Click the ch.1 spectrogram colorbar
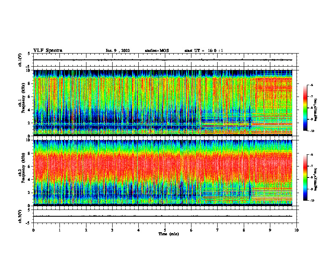Image resolution: width=334 pixels, height=258 pixels. pos(305,108)
